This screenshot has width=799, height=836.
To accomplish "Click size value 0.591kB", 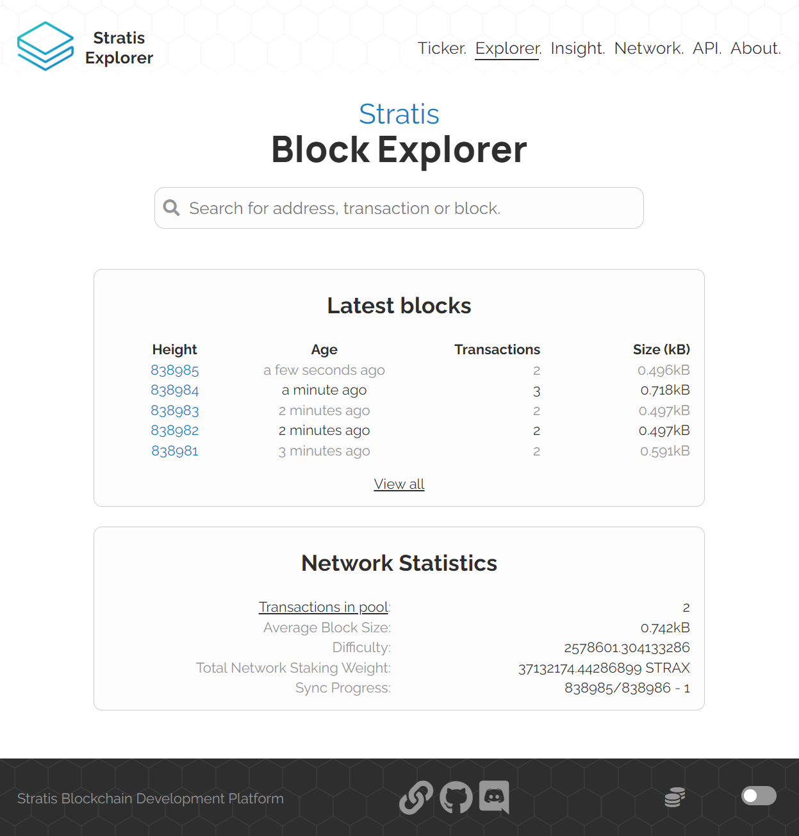I will [665, 451].
